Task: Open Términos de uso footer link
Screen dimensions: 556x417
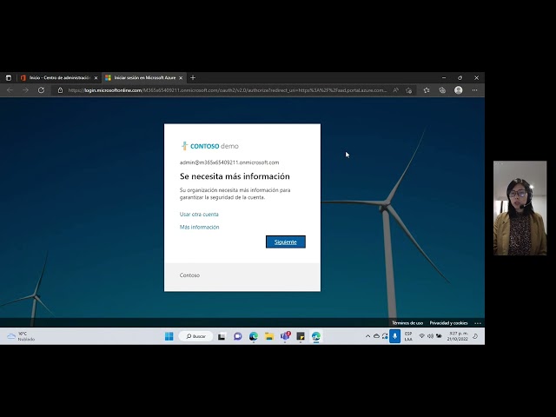Action: click(407, 323)
